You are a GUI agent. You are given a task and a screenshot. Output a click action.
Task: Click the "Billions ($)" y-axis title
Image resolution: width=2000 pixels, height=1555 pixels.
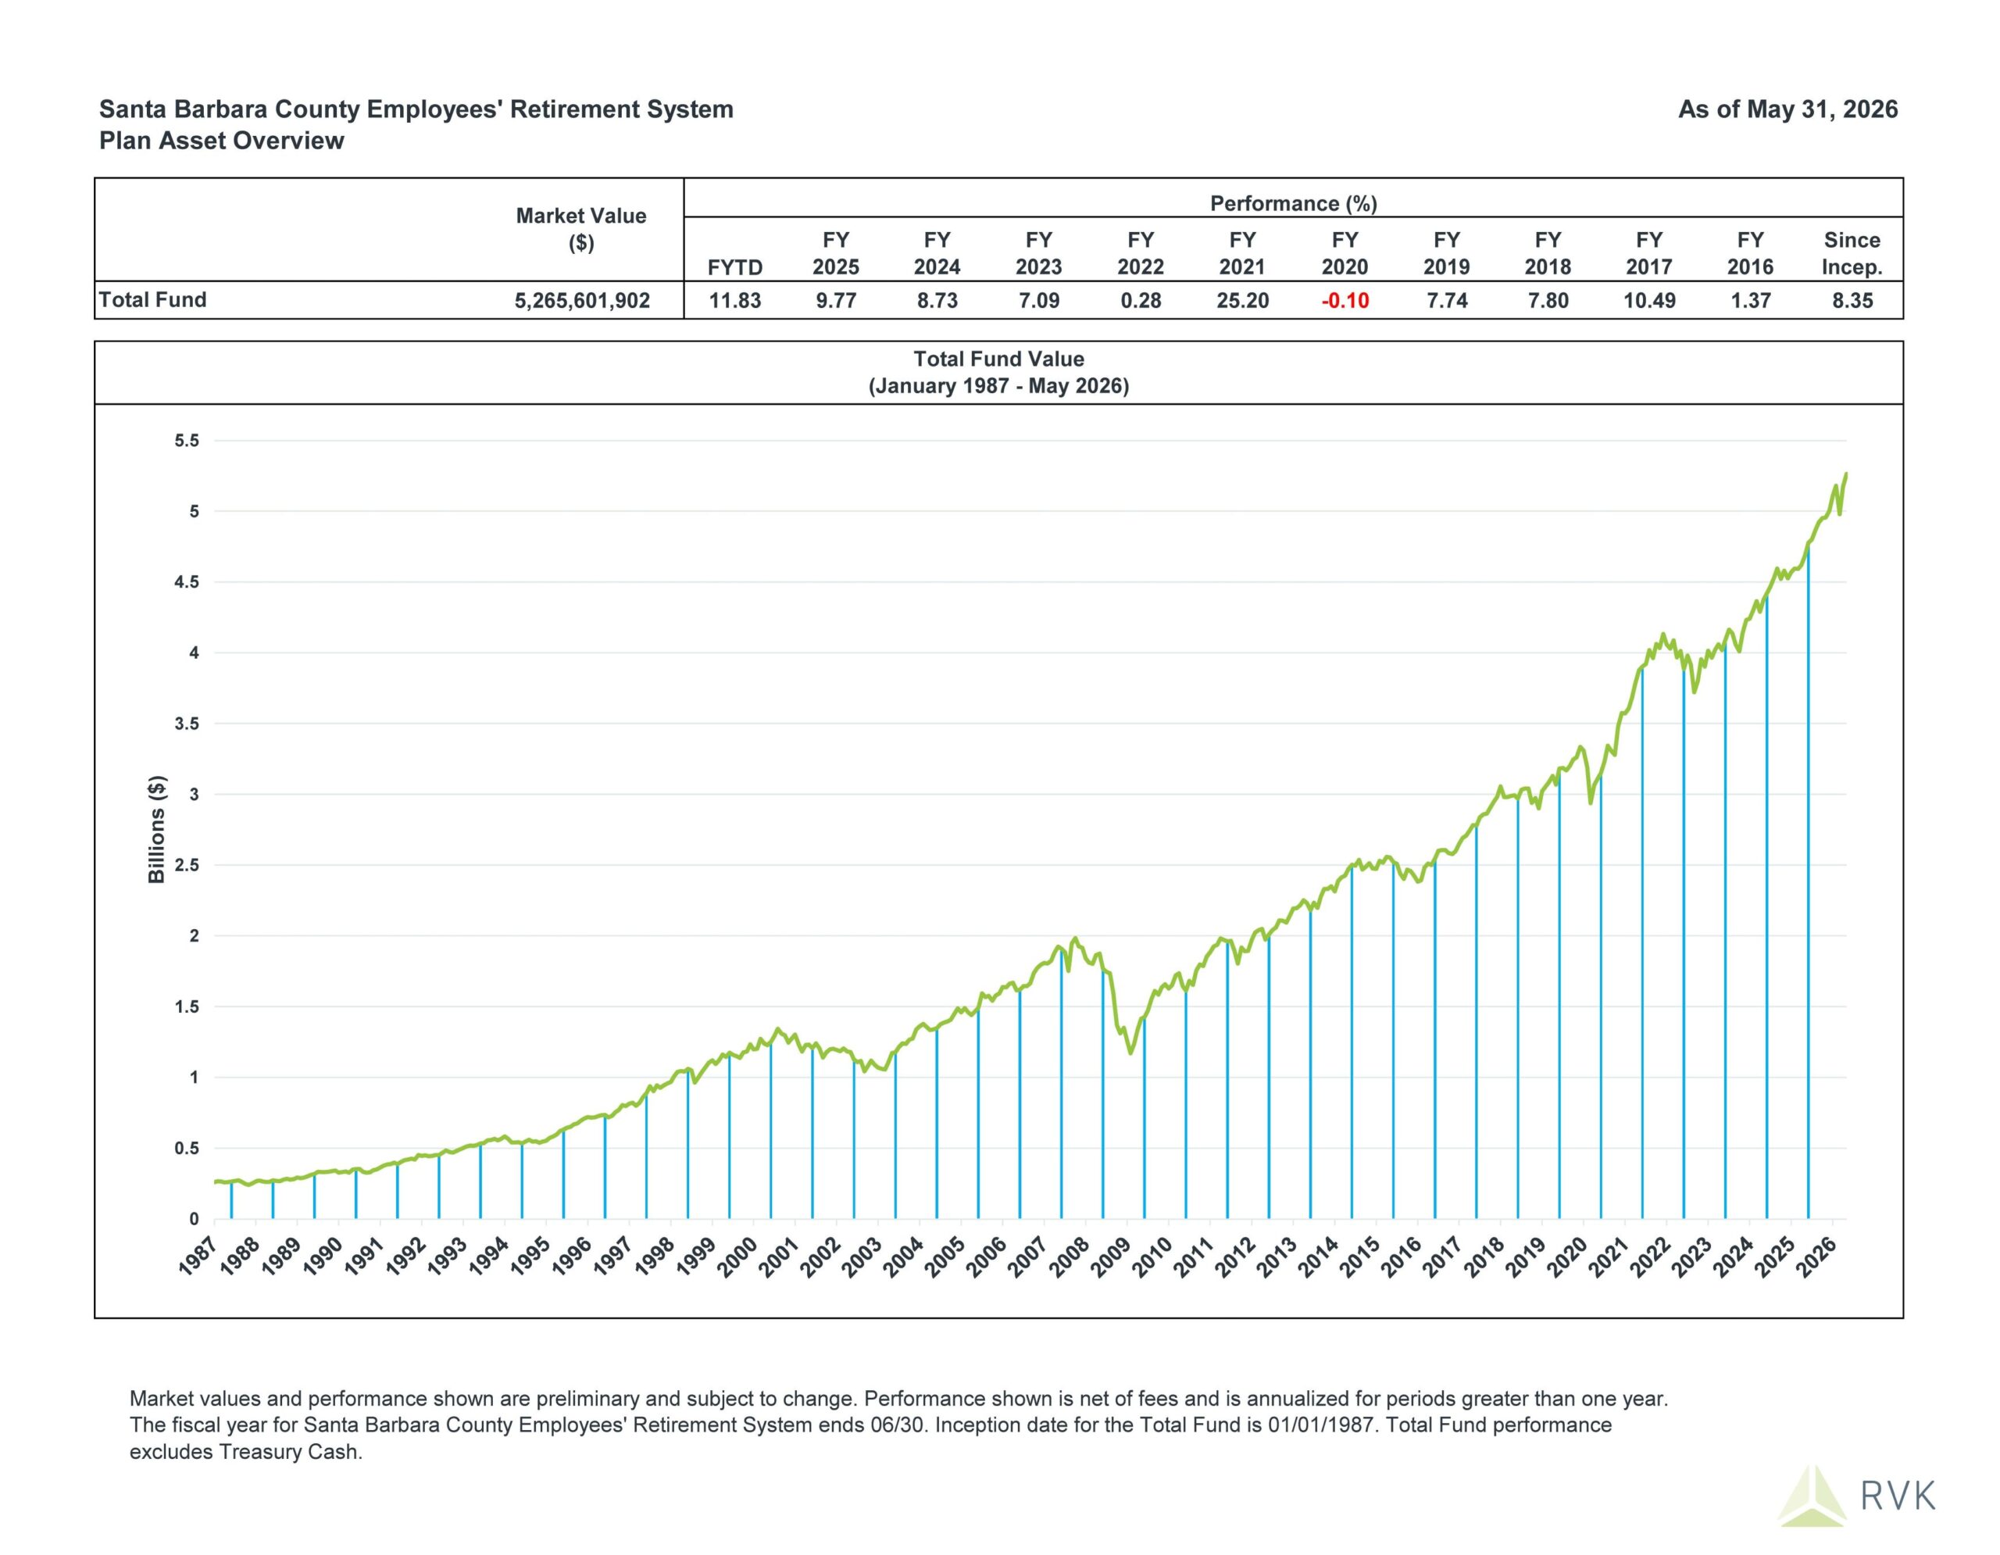tap(156, 829)
